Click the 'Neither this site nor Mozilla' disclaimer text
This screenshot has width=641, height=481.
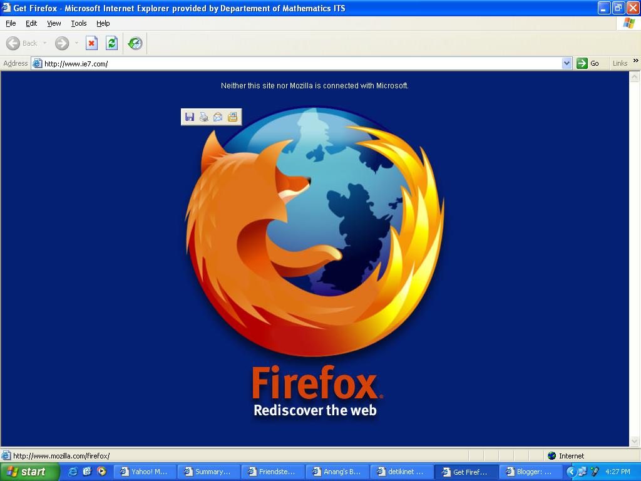(x=315, y=85)
